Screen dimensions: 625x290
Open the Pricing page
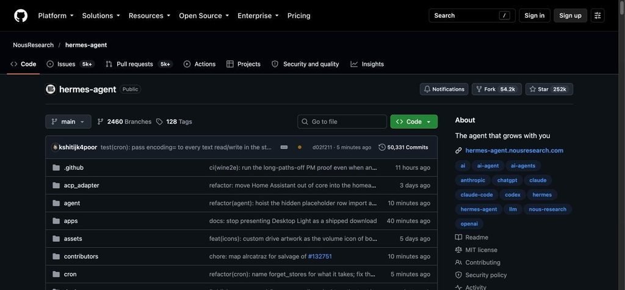click(x=299, y=15)
